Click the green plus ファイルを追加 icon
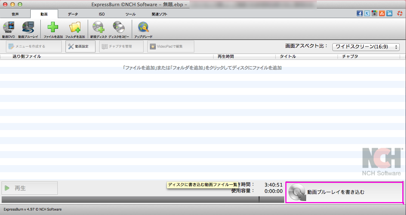 click(x=53, y=30)
